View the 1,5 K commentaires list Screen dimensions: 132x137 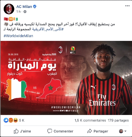(90, 120)
